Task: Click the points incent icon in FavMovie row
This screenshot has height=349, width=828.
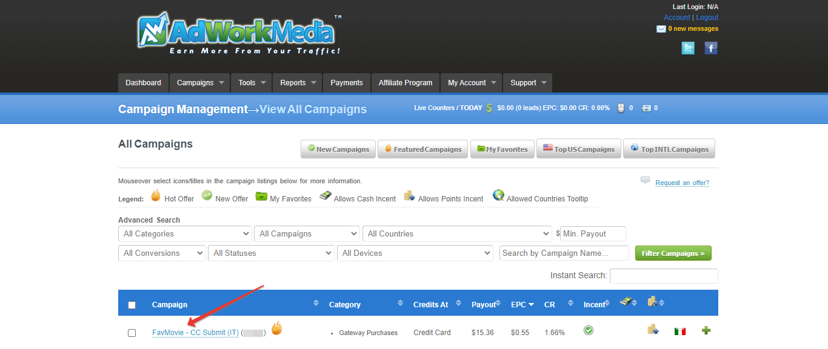Action: [x=652, y=330]
